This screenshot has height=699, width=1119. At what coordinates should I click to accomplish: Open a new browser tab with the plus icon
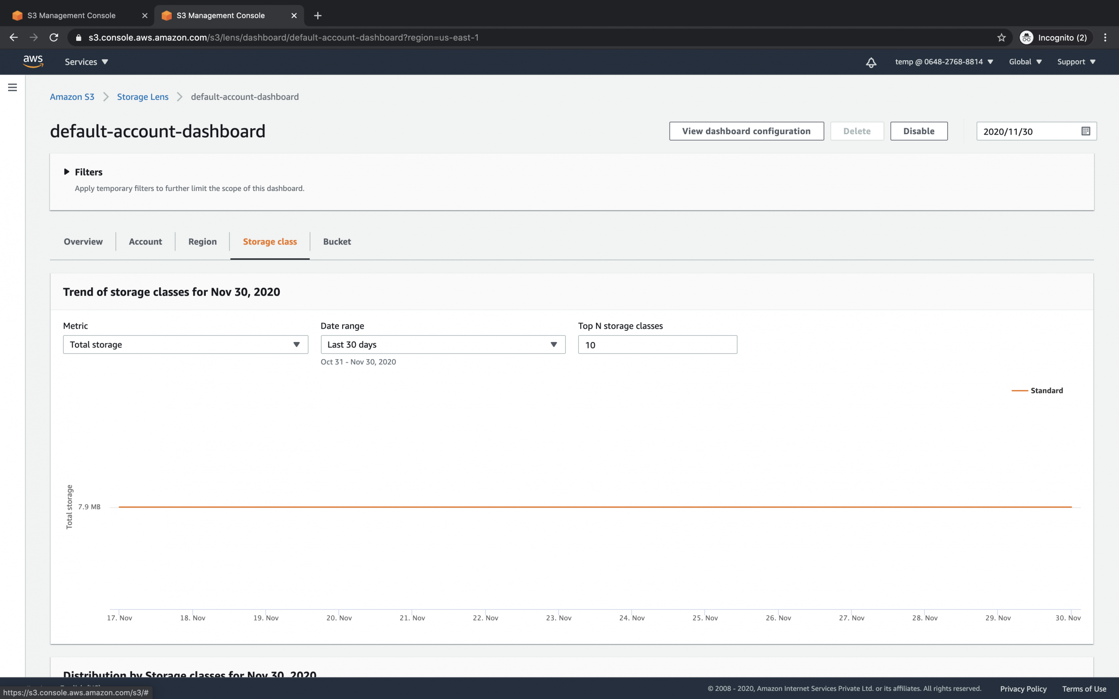tap(317, 15)
